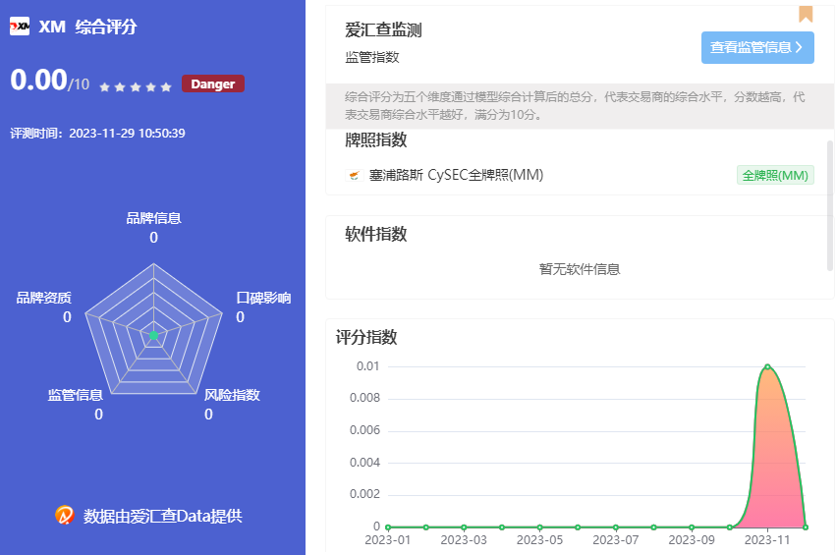The width and height of the screenshot is (836, 555).
Task: Click the 风险指数 radar label
Action: pos(232,395)
